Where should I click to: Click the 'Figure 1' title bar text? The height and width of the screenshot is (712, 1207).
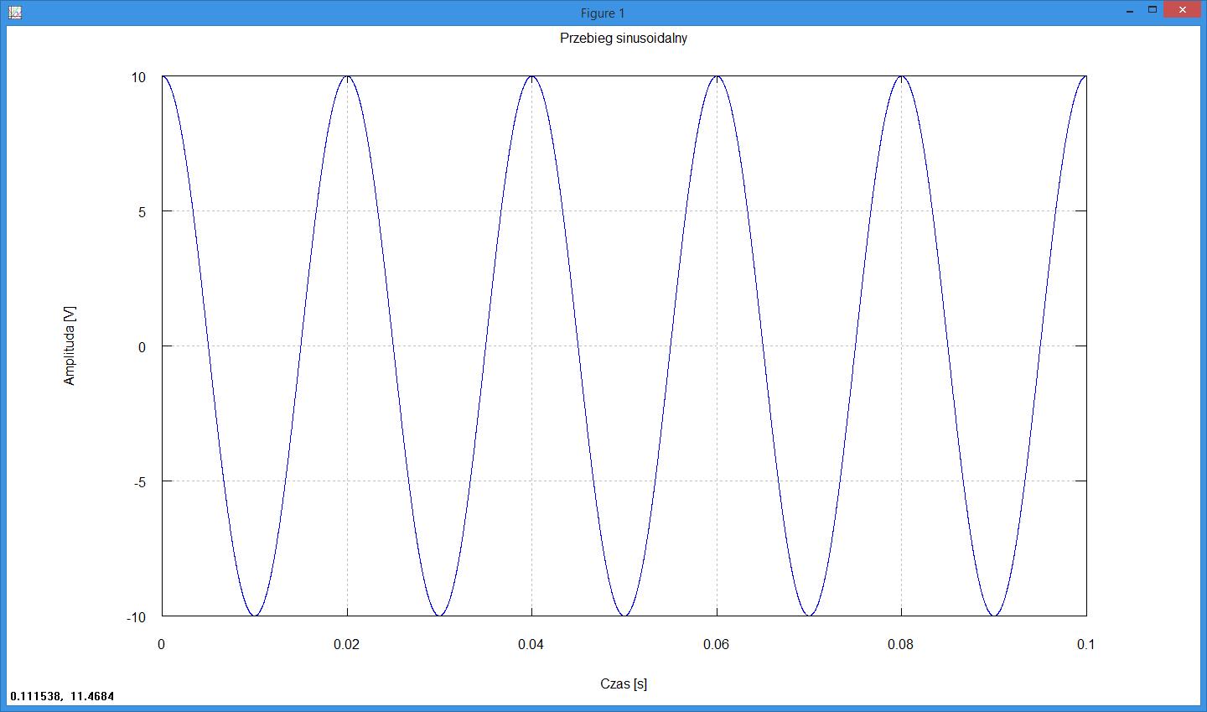603,13
